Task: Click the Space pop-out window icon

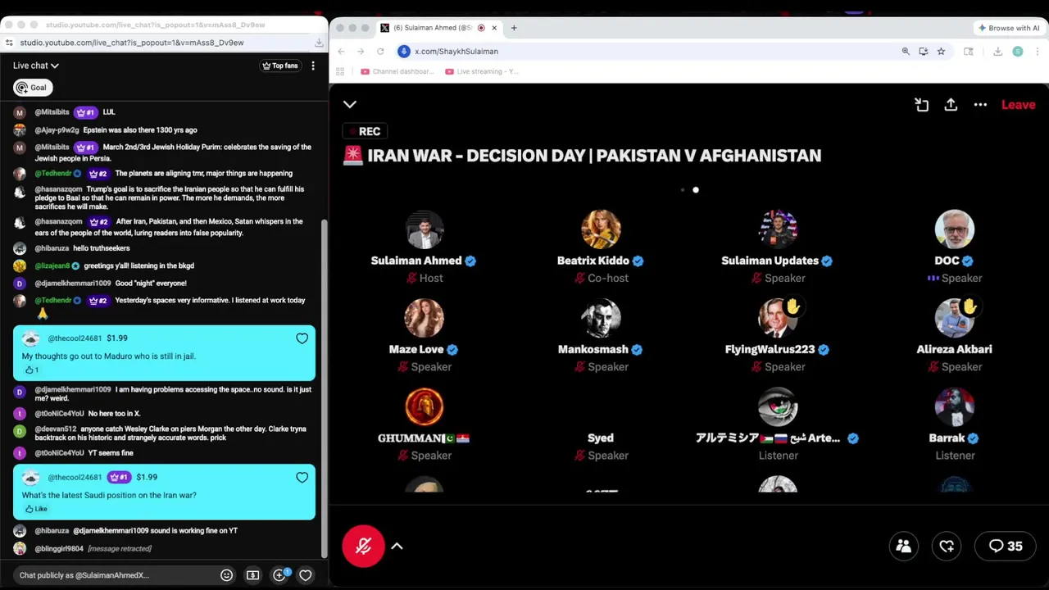Action: (922, 105)
